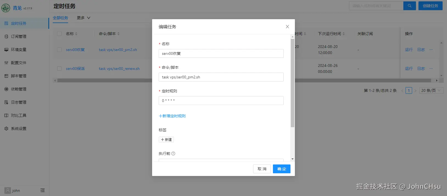Screen dimensions: 447x196
Task: Click the 名称 input with serv00恢复
Action: pos(221,53)
